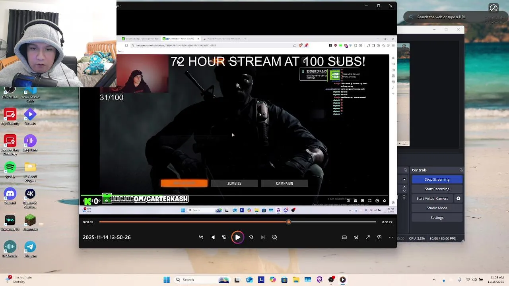
Task: Open the three-dot menu in OBS dock
Action: click(x=404, y=197)
